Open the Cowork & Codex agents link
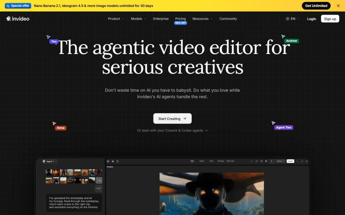Viewport: 345px width, 215px height. [x=172, y=130]
